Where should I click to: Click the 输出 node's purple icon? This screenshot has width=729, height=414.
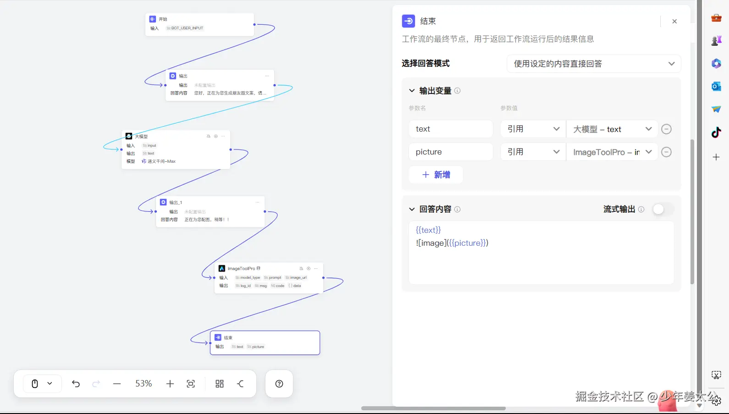[173, 76]
